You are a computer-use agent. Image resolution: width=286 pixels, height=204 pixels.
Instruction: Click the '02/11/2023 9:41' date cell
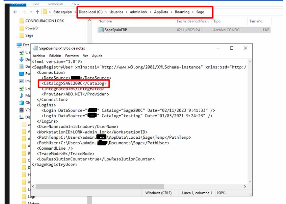(x=189, y=30)
